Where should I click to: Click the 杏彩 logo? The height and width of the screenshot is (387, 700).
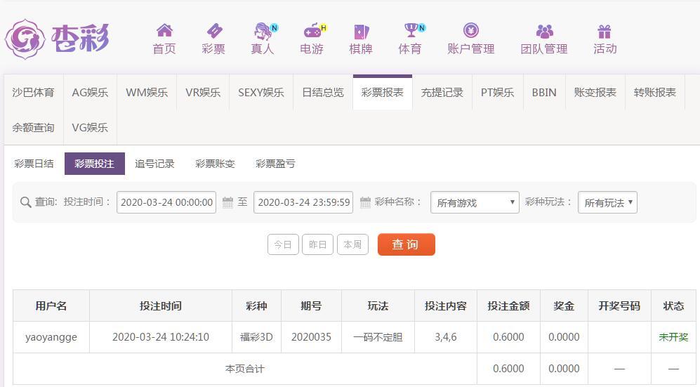tap(57, 39)
